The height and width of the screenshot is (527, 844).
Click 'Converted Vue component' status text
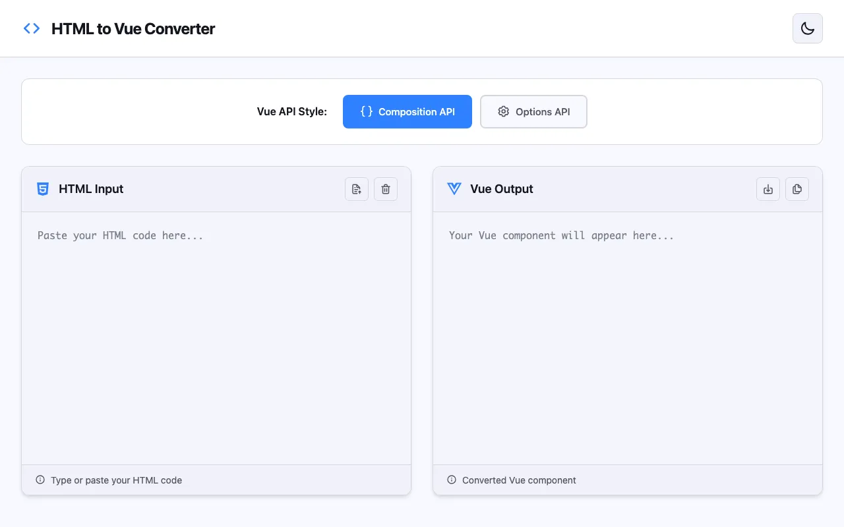pos(519,480)
